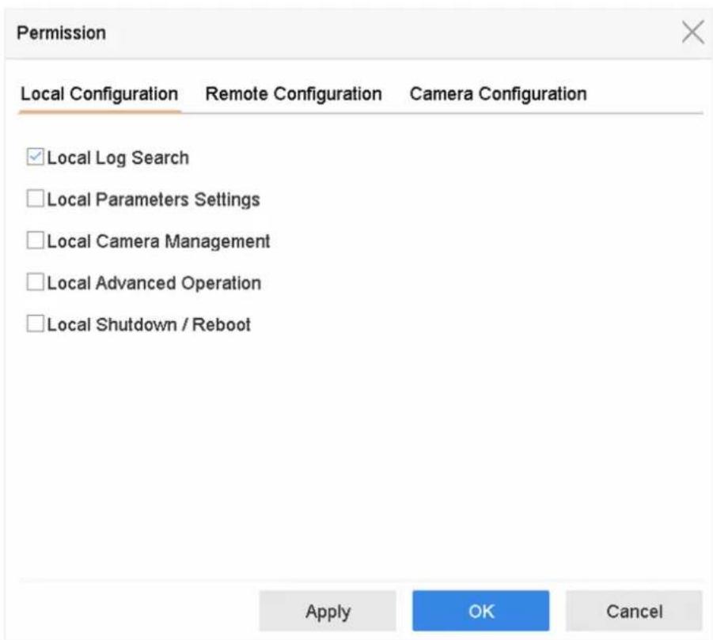Screen dimensions: 713x640
Task: Enable Local Shutdown / Reboot permission
Action: (35, 324)
